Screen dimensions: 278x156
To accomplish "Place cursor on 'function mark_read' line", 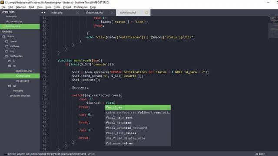I will (80, 61).
